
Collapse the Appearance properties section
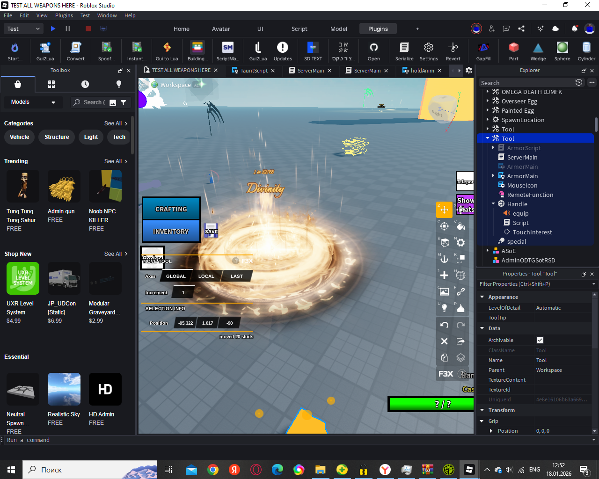482,297
